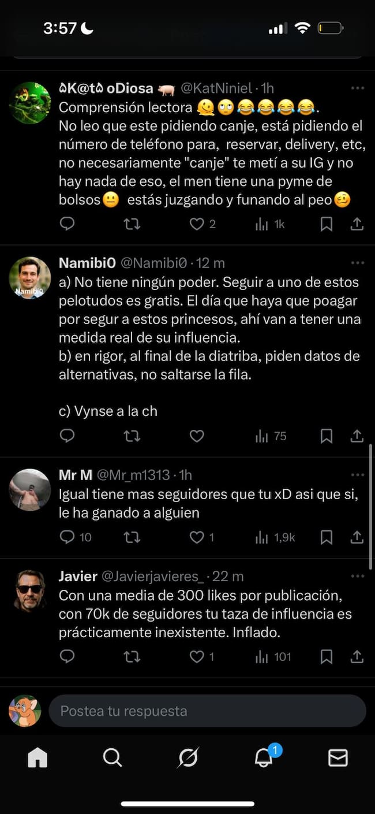Open search with the magnifying glass icon
Viewport: 375px width, 814px height.
pos(112,757)
